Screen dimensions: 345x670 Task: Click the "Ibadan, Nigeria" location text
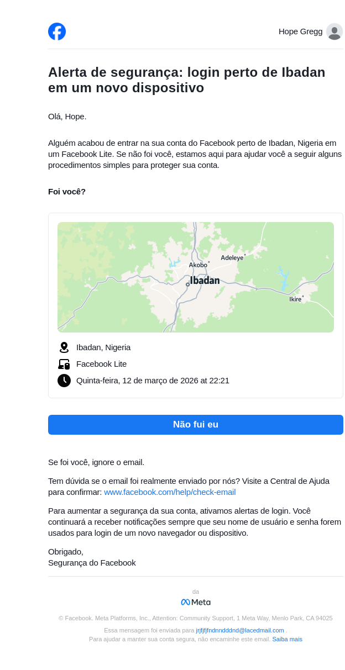point(103,347)
